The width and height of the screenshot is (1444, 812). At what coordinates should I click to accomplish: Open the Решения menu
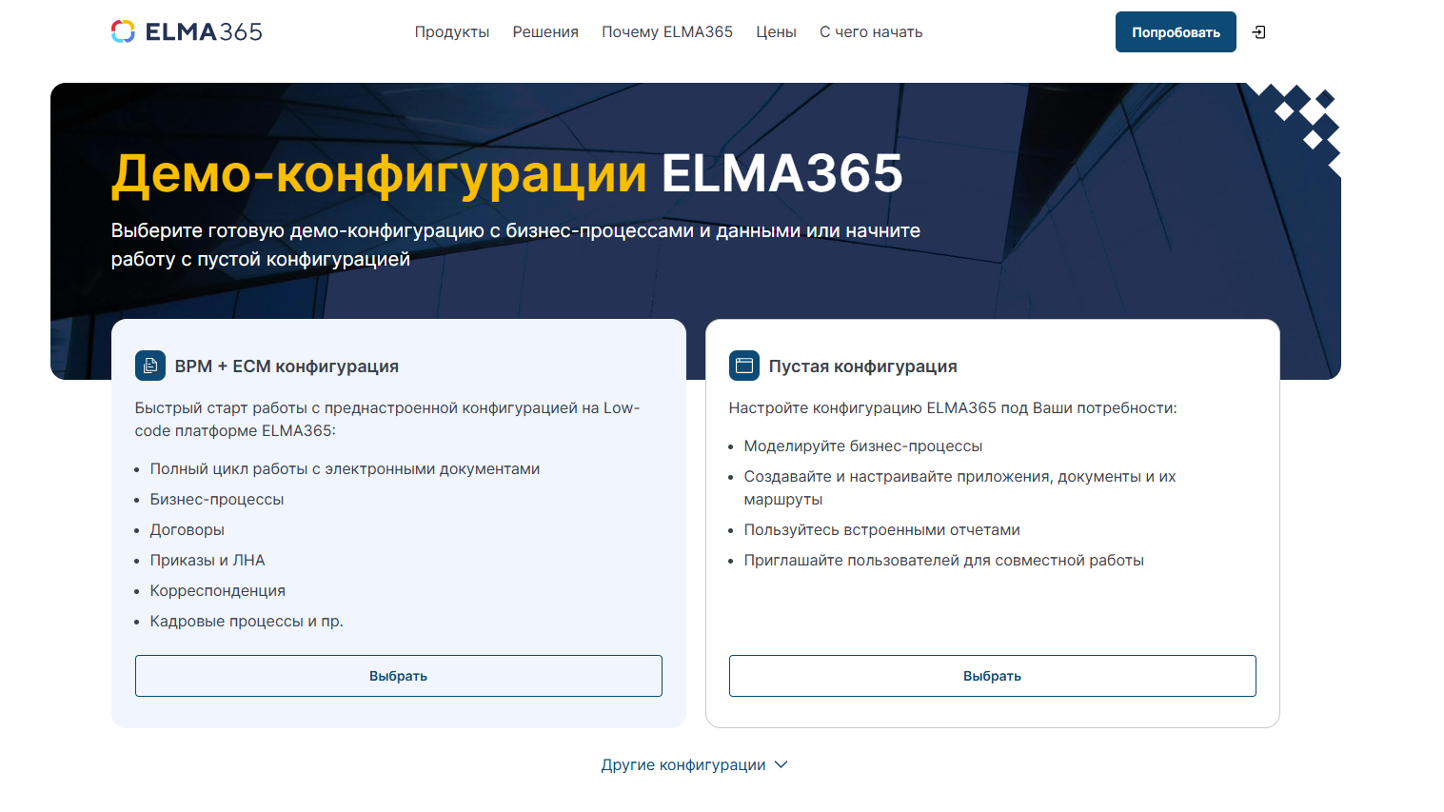click(x=544, y=31)
